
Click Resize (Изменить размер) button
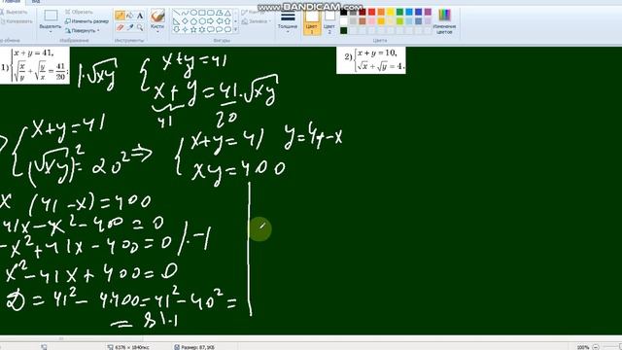tap(86, 21)
